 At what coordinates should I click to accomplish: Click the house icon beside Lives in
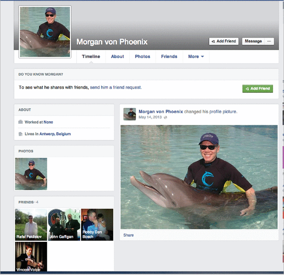pyautogui.click(x=21, y=134)
